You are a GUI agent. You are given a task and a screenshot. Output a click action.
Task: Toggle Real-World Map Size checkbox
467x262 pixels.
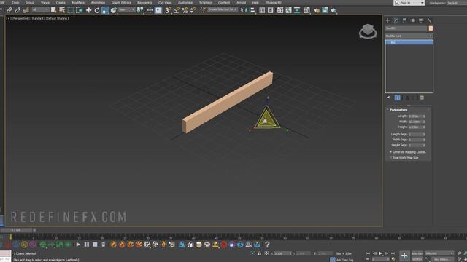coord(391,158)
